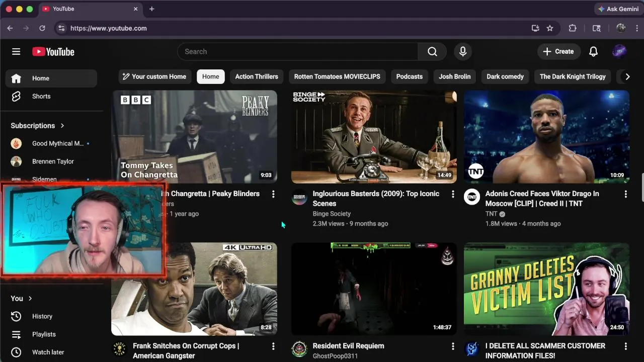The width and height of the screenshot is (644, 362).
Task: Open the GhostPoop0311 channel avatar
Action: pyautogui.click(x=299, y=349)
